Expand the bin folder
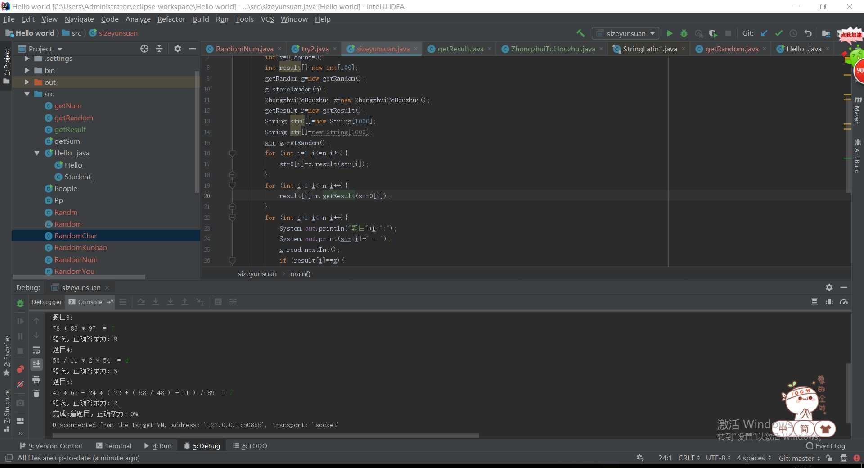The height and width of the screenshot is (468, 864). 27,70
